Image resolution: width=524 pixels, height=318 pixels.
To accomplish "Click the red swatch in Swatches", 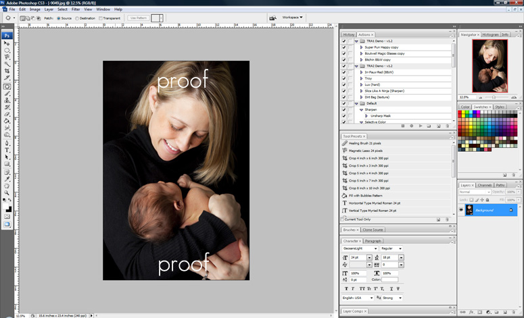I will [460, 112].
